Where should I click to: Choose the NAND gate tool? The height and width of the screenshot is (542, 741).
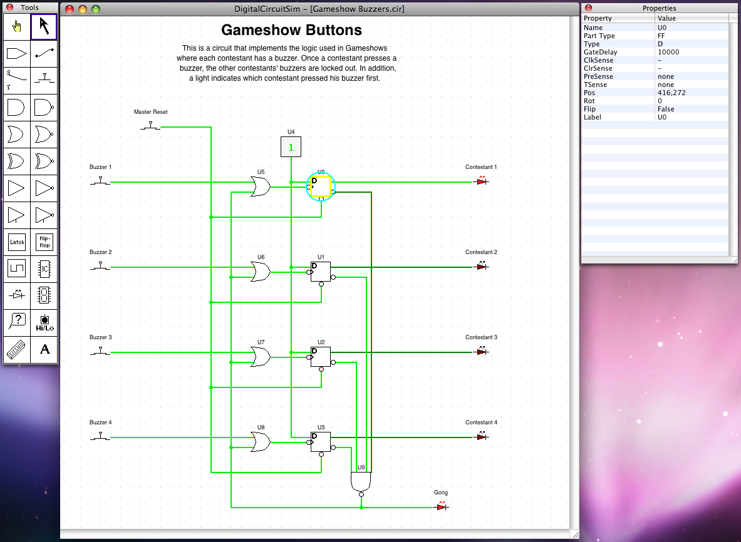click(x=44, y=108)
